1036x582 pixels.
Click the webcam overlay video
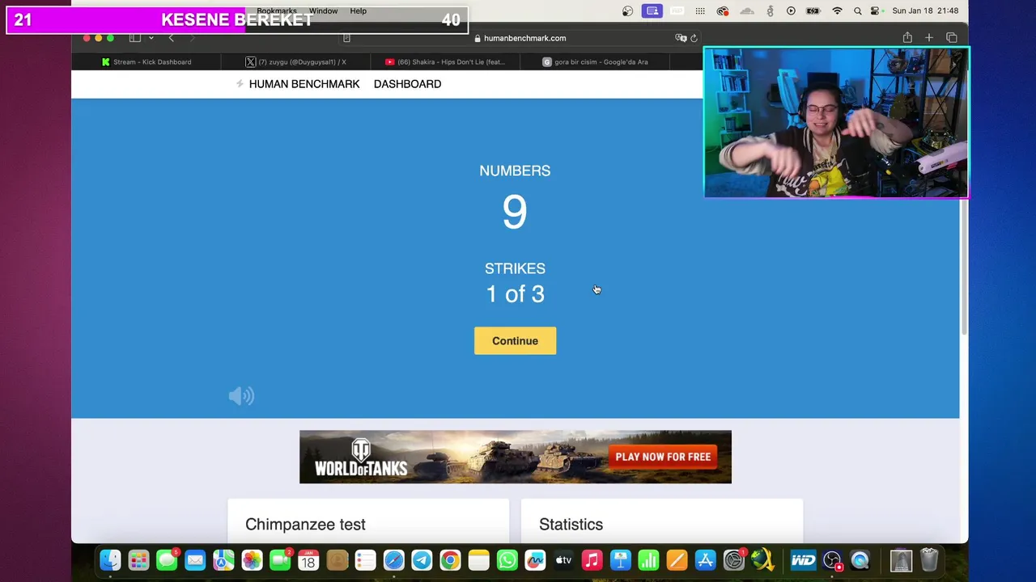(836, 123)
